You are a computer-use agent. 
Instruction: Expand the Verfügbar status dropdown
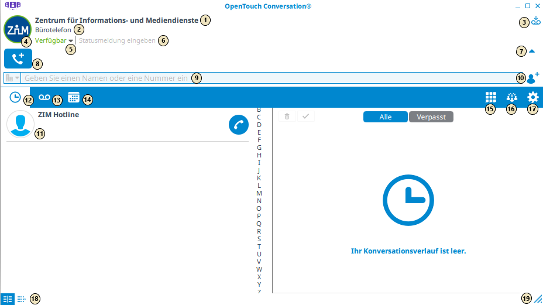[70, 41]
